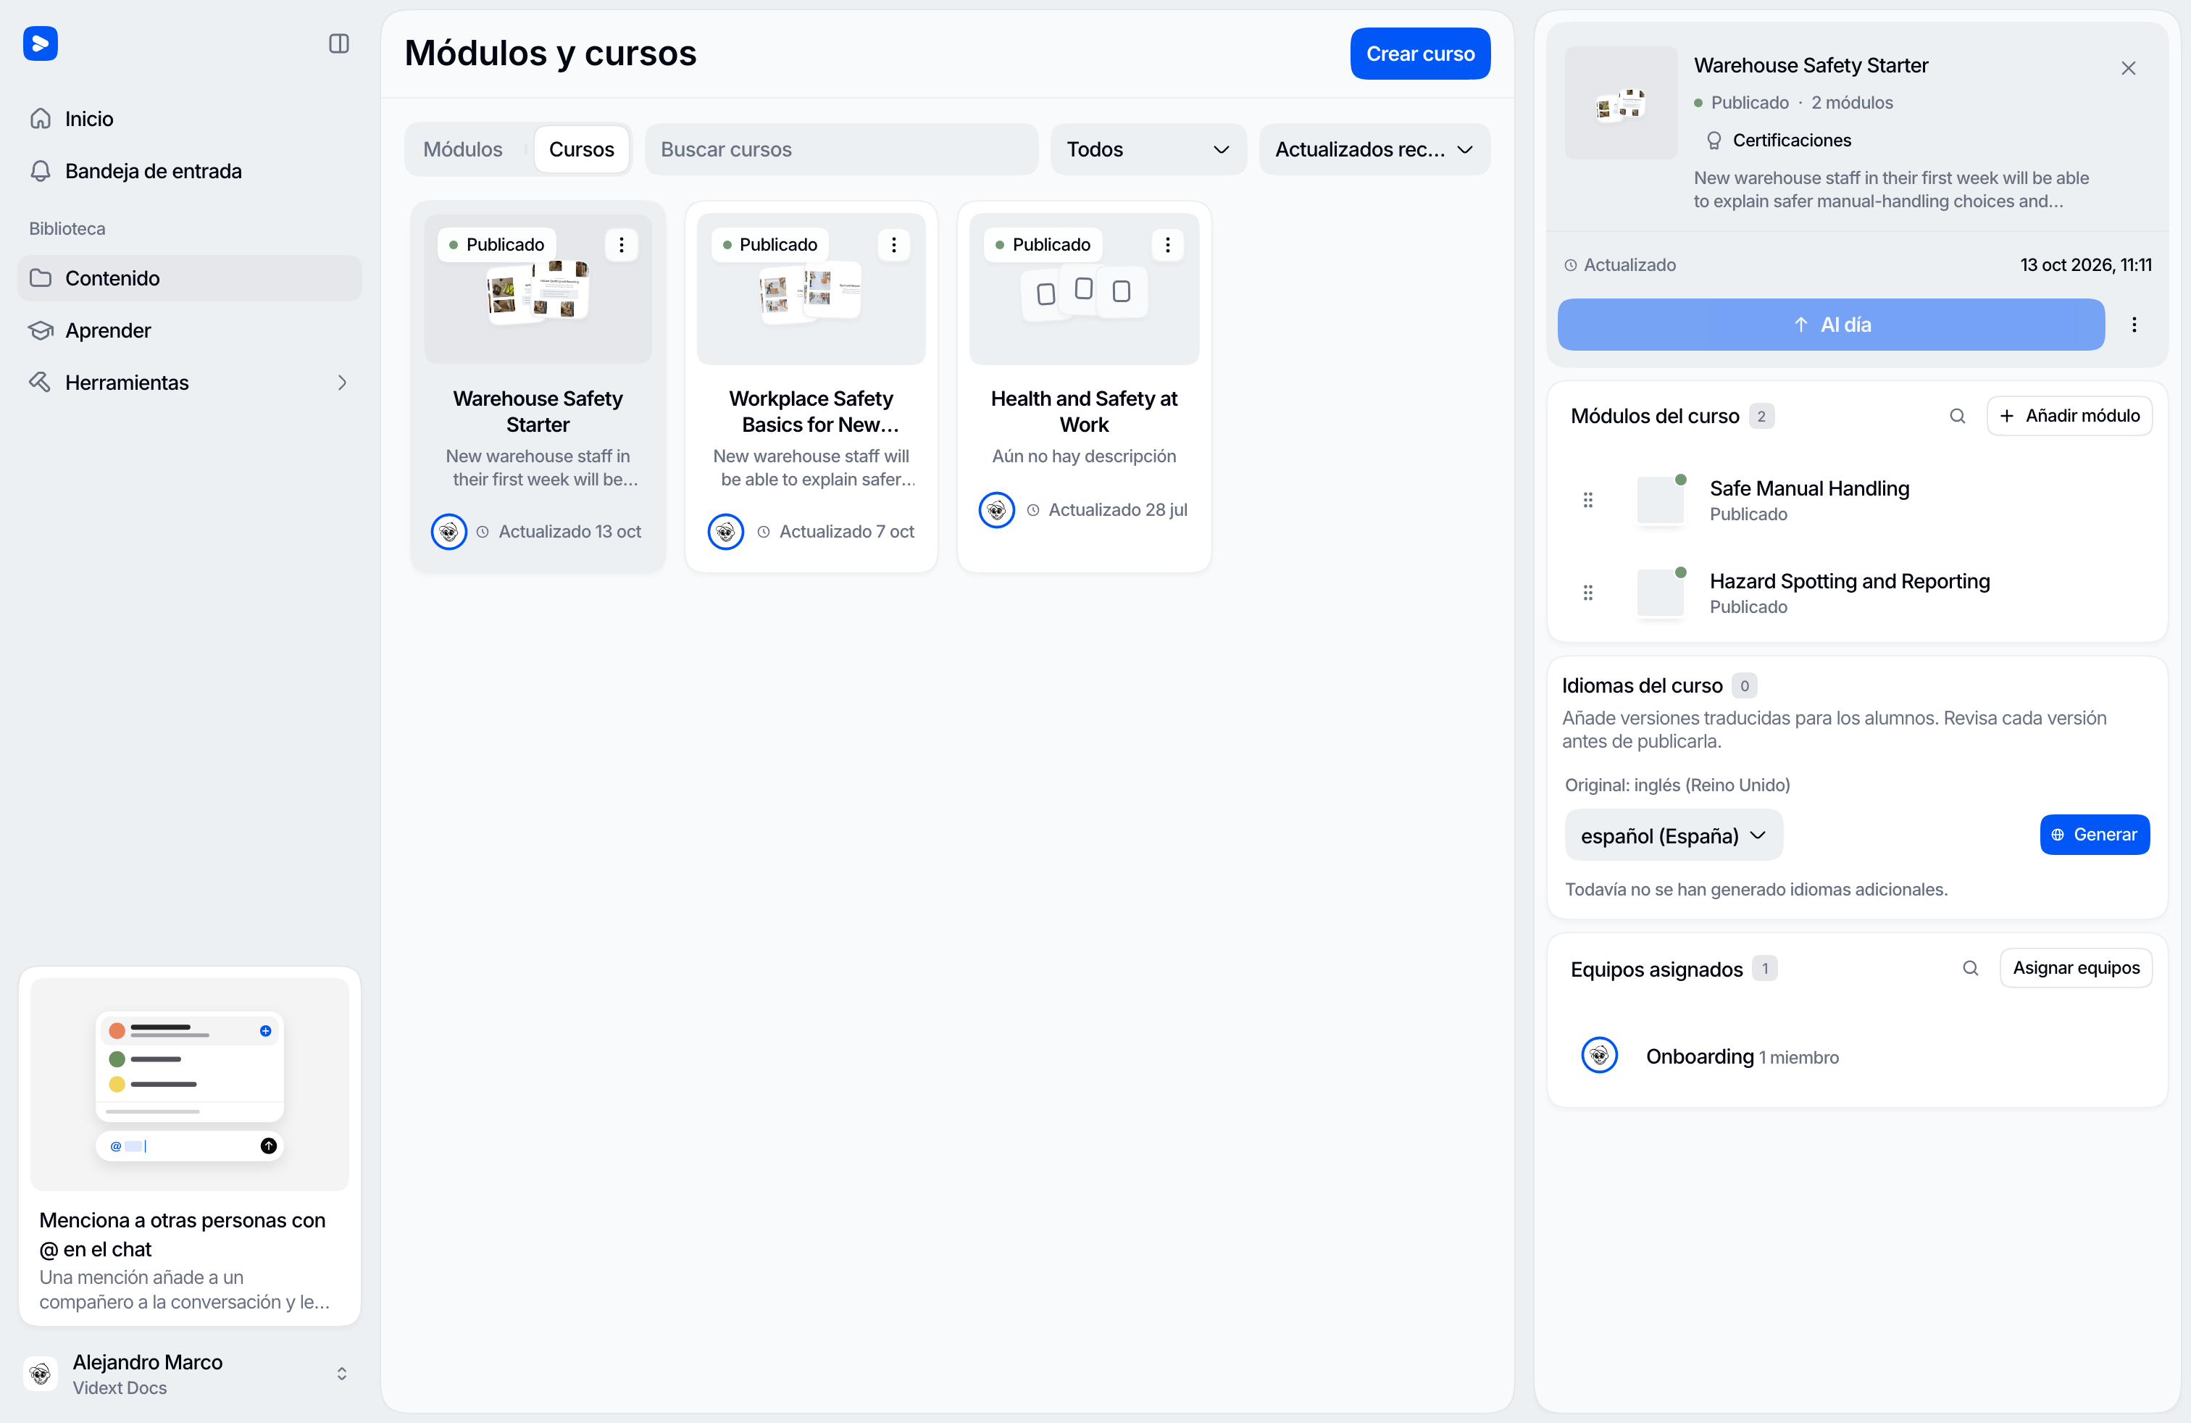Open the Todos filter dropdown
2191x1423 pixels.
point(1148,149)
